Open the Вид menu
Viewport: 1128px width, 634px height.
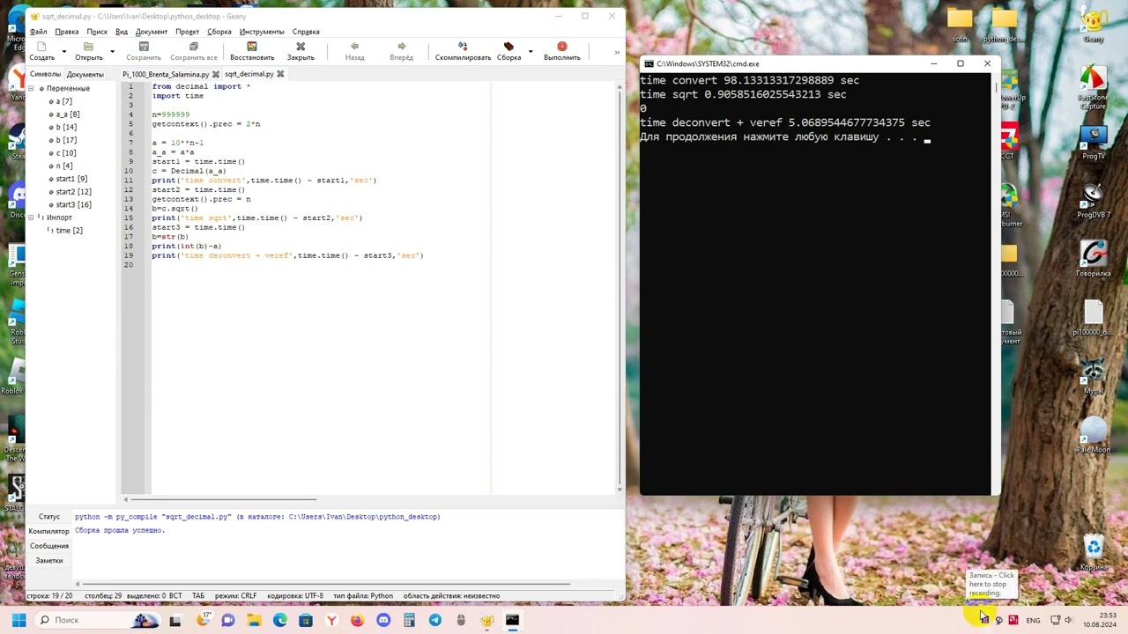pyautogui.click(x=122, y=32)
